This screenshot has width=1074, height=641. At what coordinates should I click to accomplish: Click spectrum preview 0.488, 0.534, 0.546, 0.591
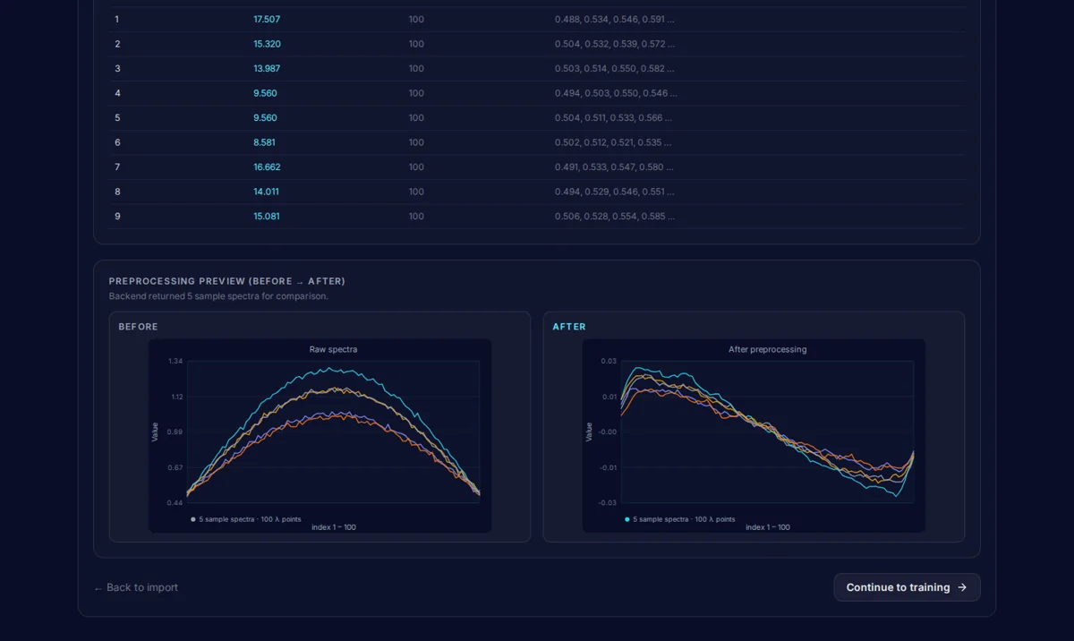point(615,20)
